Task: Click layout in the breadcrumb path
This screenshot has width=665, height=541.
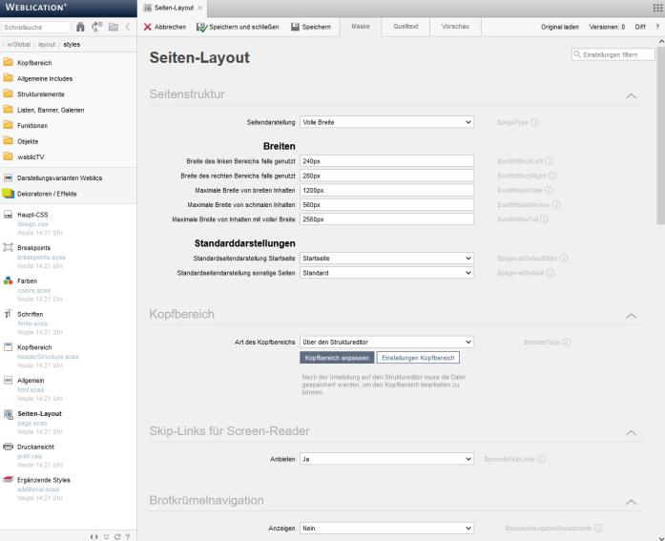Action: click(x=47, y=44)
